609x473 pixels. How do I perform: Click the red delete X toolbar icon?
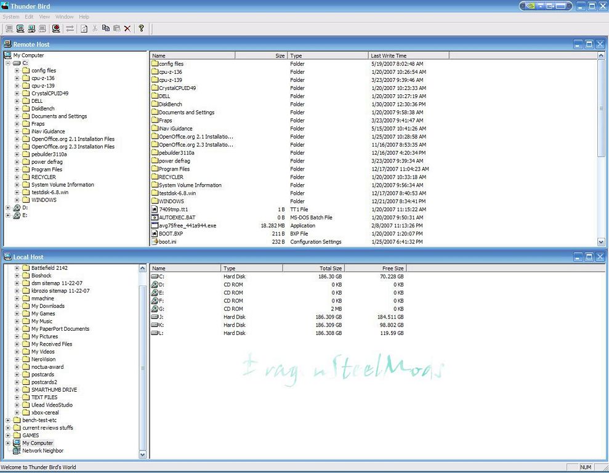[x=127, y=28]
